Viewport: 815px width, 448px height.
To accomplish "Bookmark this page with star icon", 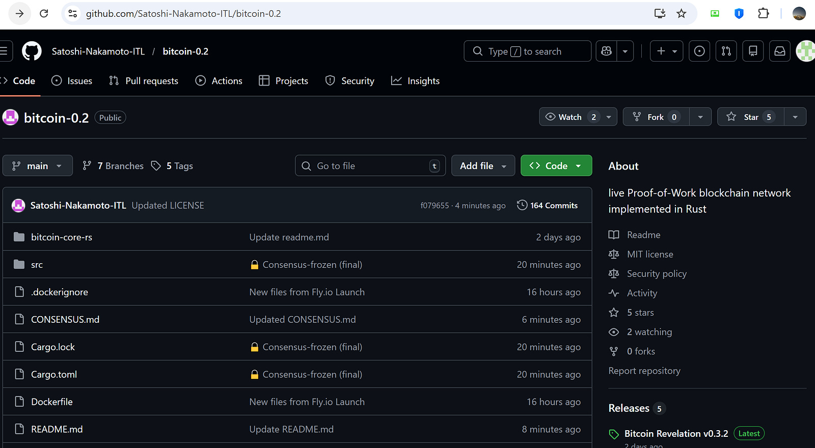I will [x=682, y=14].
